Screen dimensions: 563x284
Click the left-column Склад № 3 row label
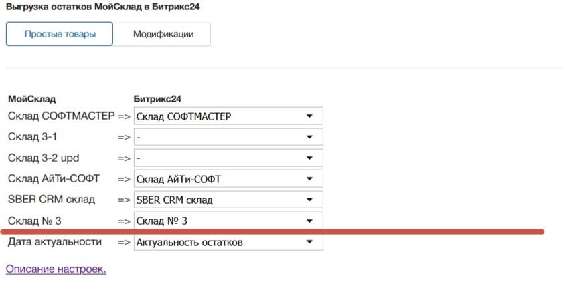pyautogui.click(x=39, y=221)
